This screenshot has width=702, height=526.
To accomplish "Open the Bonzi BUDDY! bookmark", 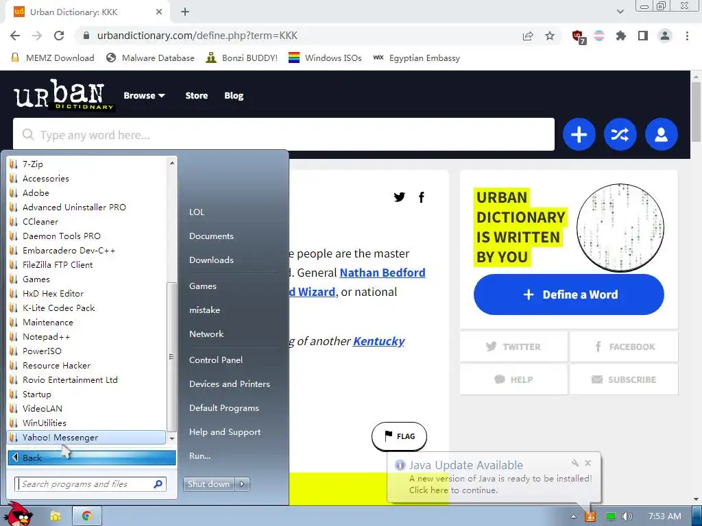I will point(242,58).
